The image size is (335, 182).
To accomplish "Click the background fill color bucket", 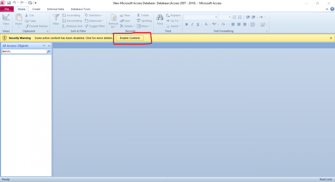I will pyautogui.click(x=223, y=24).
